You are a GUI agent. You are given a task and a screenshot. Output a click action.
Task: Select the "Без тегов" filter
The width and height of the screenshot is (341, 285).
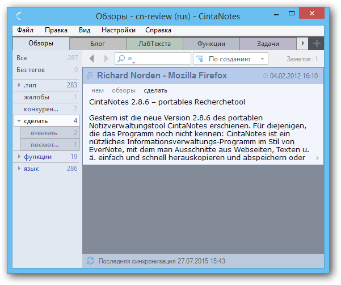47,70
